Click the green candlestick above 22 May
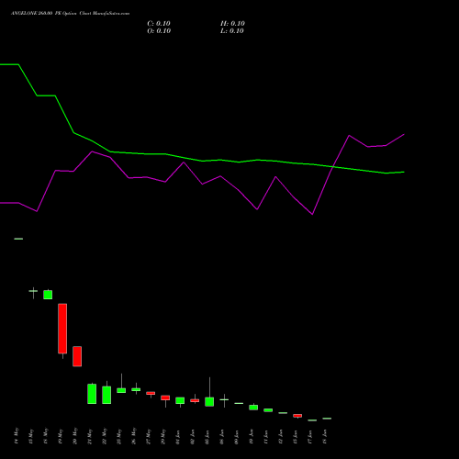 (106, 395)
